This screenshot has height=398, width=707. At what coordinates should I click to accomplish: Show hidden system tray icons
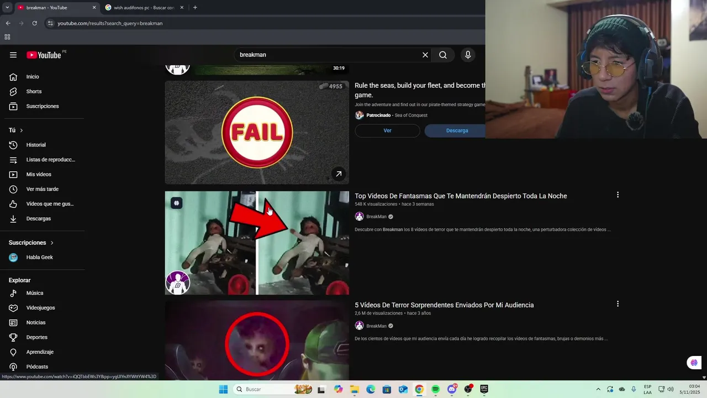(x=598, y=389)
